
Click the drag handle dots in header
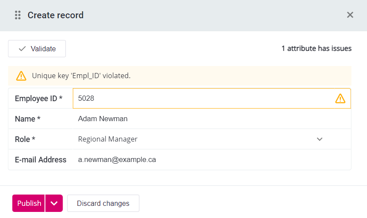click(18, 15)
